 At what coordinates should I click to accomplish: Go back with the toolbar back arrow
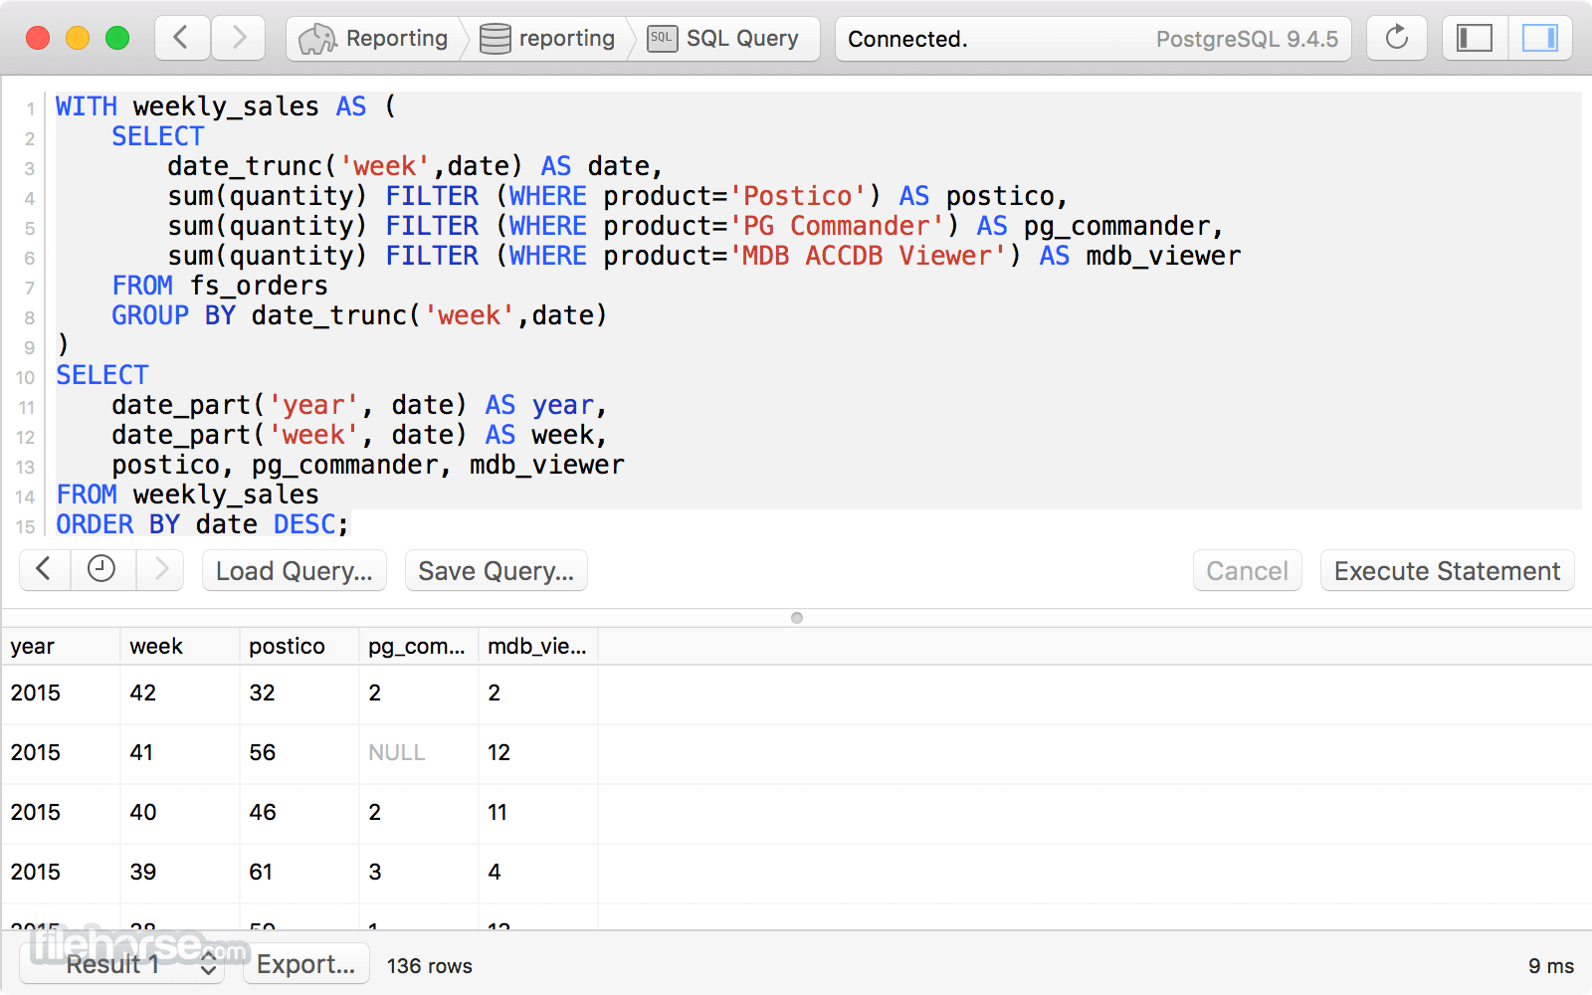pos(182,39)
